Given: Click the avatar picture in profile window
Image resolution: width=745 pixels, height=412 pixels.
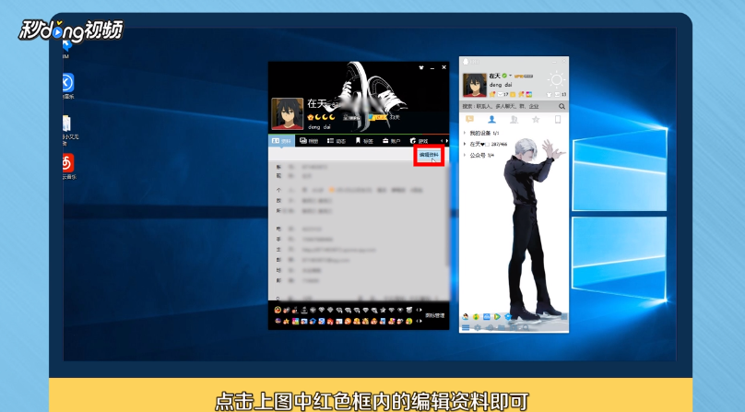Looking at the screenshot, I should click(287, 113).
